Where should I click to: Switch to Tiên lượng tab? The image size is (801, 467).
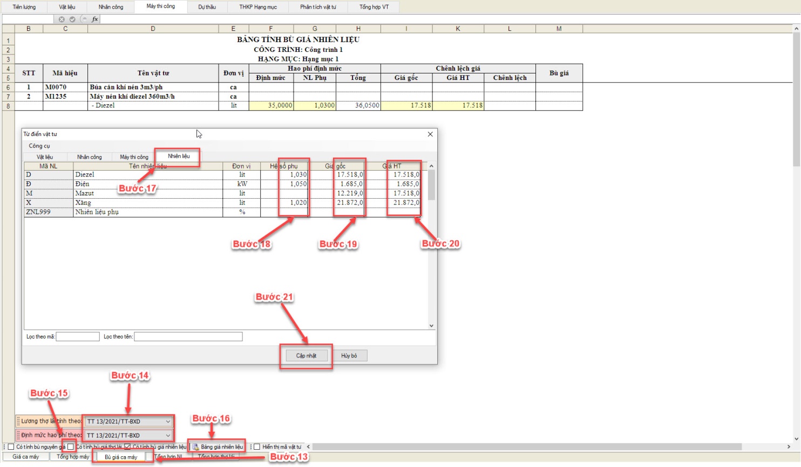(x=24, y=7)
